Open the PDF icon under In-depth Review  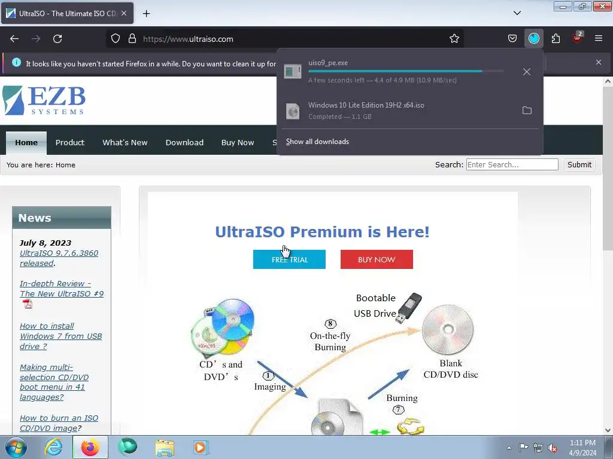point(28,304)
